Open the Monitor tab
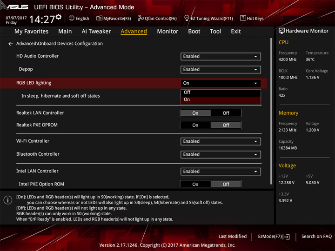The width and height of the screenshot is (335, 251). (167, 32)
